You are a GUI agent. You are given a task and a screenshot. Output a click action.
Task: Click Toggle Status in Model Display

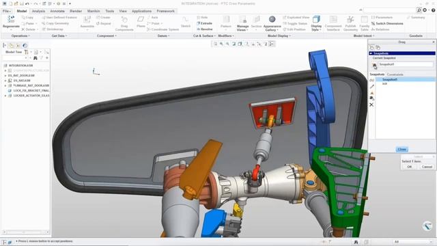(x=294, y=23)
